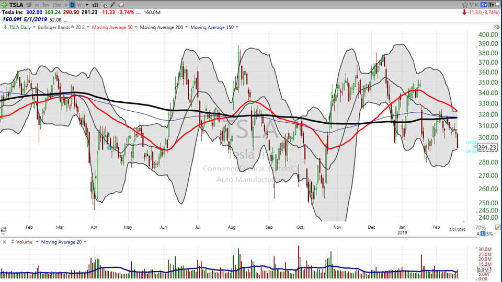Viewport: 502px width, 282px height.
Task: Click the green plus add-symbol icon
Action: pyautogui.click(x=4, y=5)
